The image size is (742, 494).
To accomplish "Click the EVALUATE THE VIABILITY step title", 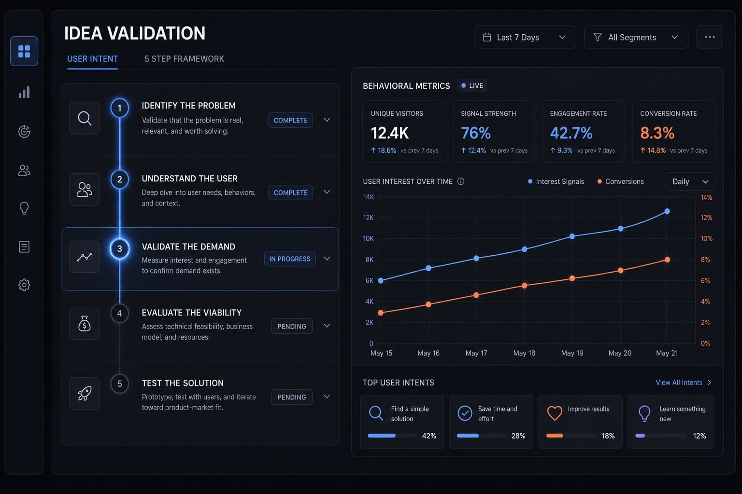I will pos(192,313).
